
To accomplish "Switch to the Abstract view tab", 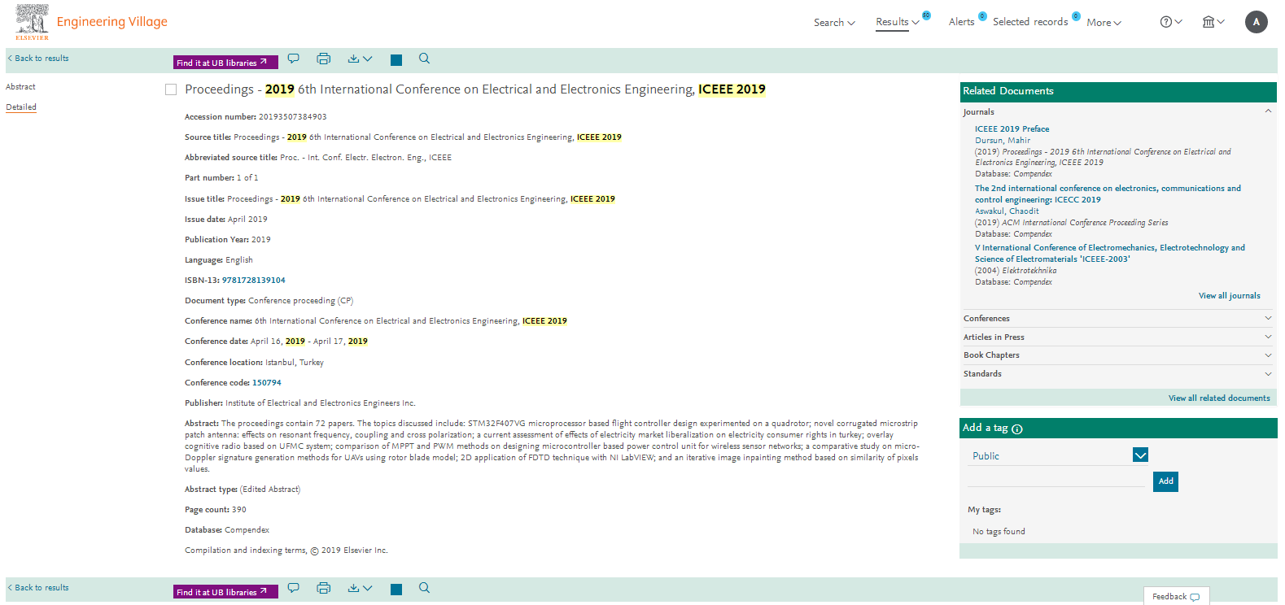I will (20, 87).
